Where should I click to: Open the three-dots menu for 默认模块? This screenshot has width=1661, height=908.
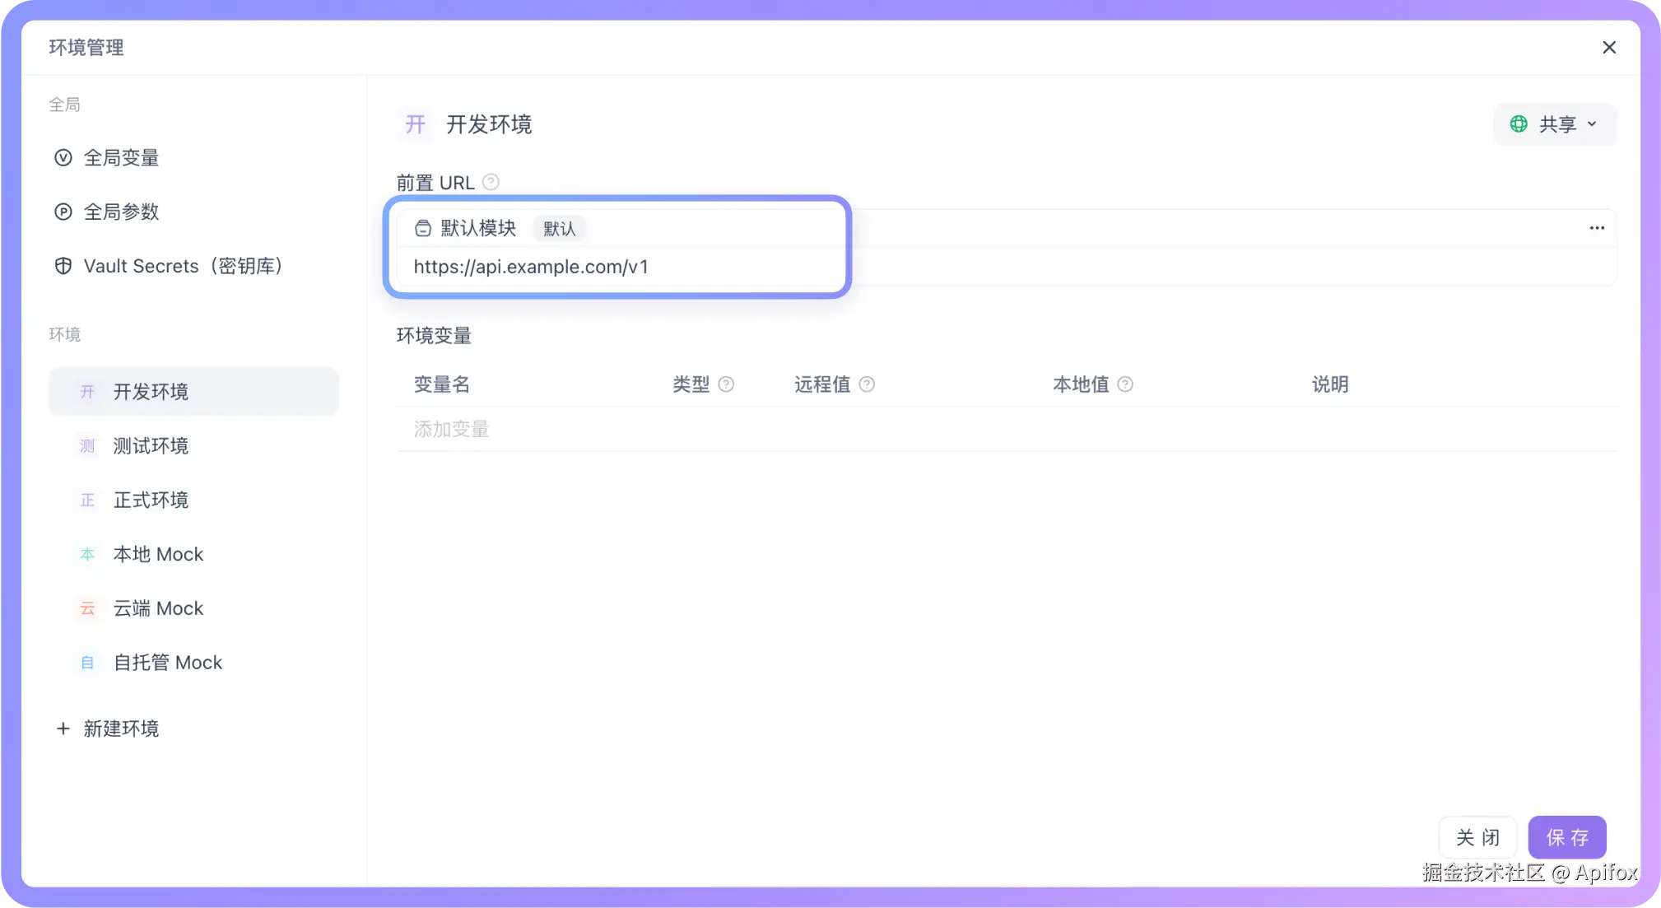point(1597,228)
